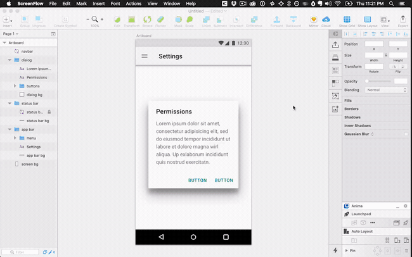Click the Union boolean operation icon
Viewport: 412px width, 257px height.
coord(206,20)
